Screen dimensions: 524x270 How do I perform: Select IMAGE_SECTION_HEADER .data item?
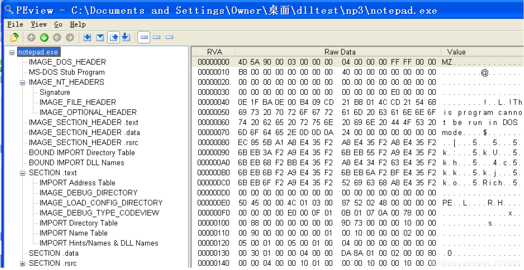pyautogui.click(x=84, y=133)
